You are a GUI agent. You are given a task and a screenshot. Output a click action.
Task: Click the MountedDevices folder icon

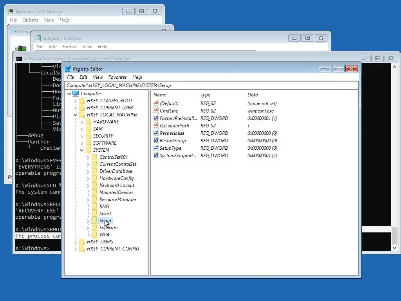[x=95, y=192]
